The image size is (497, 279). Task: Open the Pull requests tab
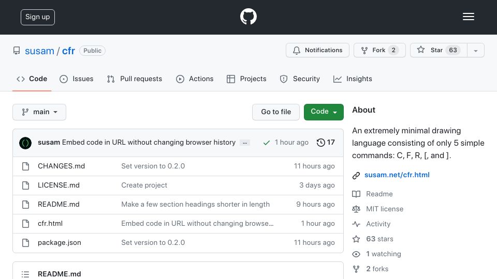135,79
